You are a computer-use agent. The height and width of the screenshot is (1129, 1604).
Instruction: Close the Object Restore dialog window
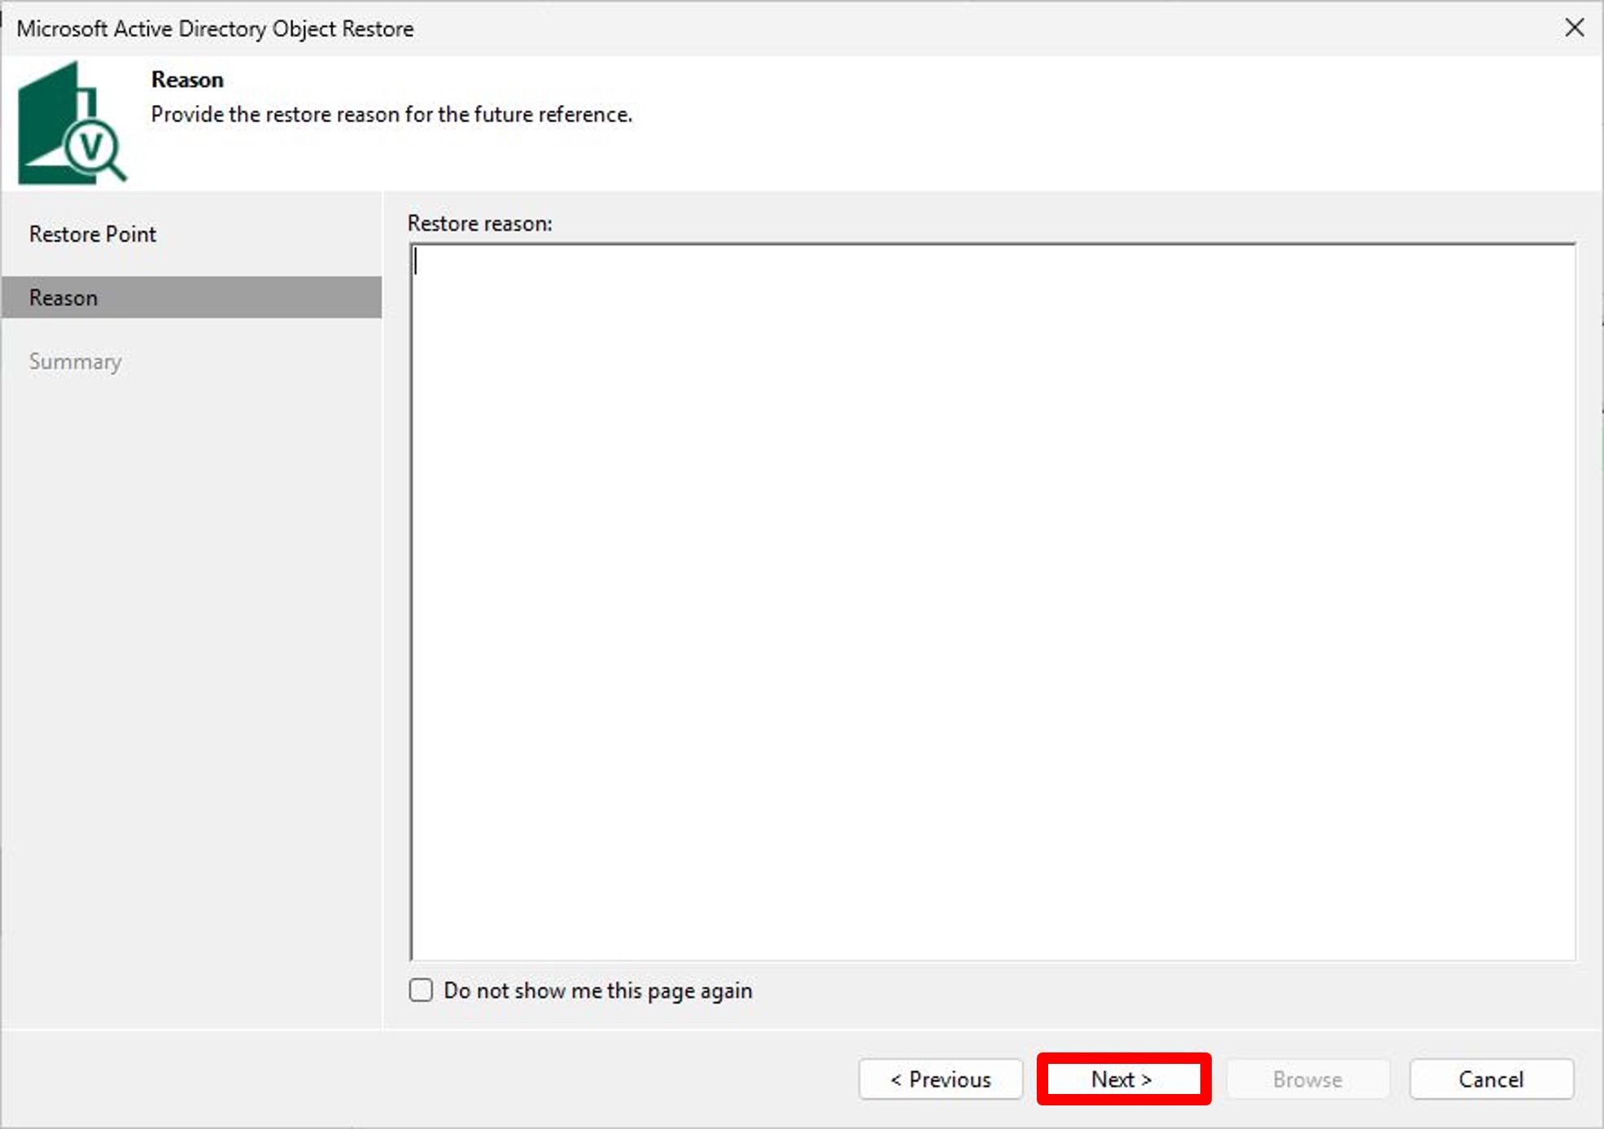click(x=1575, y=28)
